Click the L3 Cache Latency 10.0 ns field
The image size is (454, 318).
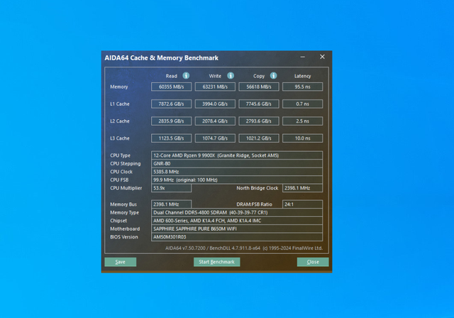(x=303, y=138)
